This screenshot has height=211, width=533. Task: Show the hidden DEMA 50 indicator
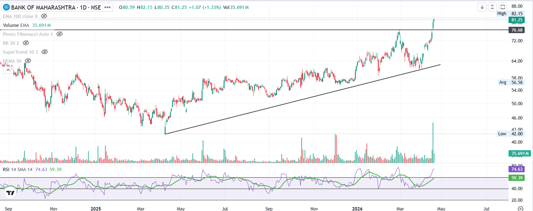[x=28, y=60]
